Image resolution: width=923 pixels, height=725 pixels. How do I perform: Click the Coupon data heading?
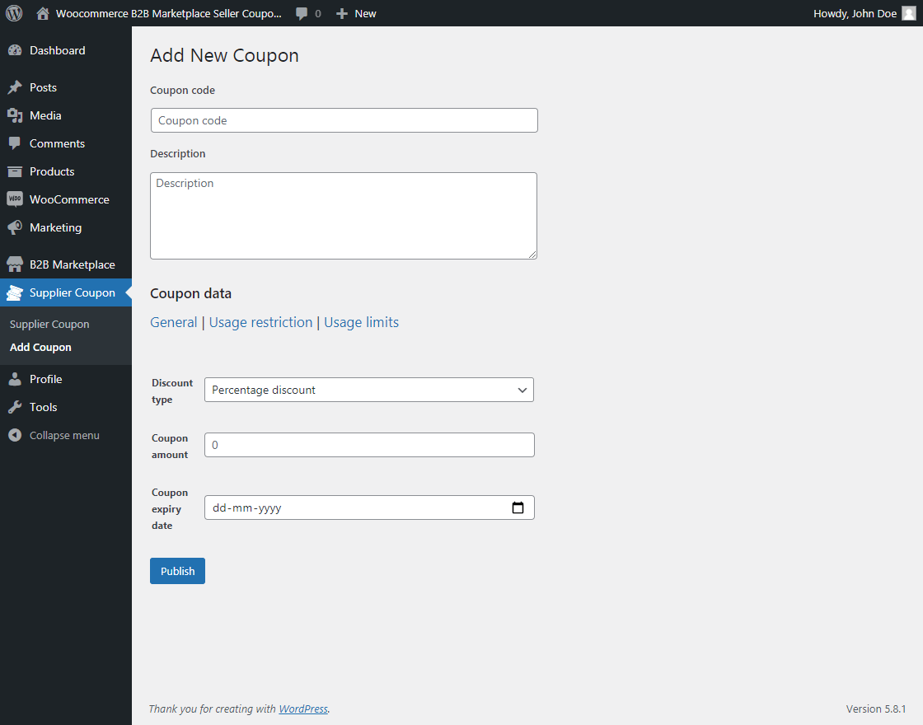[x=190, y=293]
